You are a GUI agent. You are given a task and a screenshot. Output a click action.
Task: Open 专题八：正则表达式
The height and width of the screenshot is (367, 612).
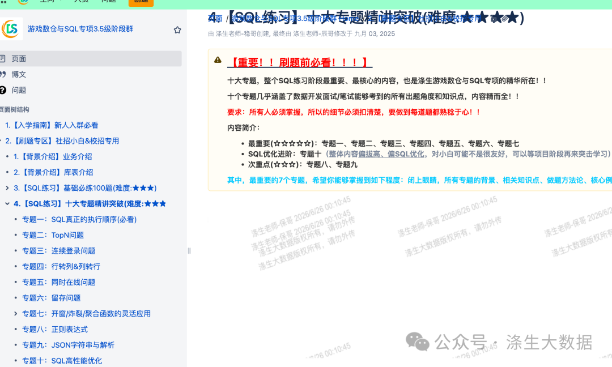[x=54, y=329]
